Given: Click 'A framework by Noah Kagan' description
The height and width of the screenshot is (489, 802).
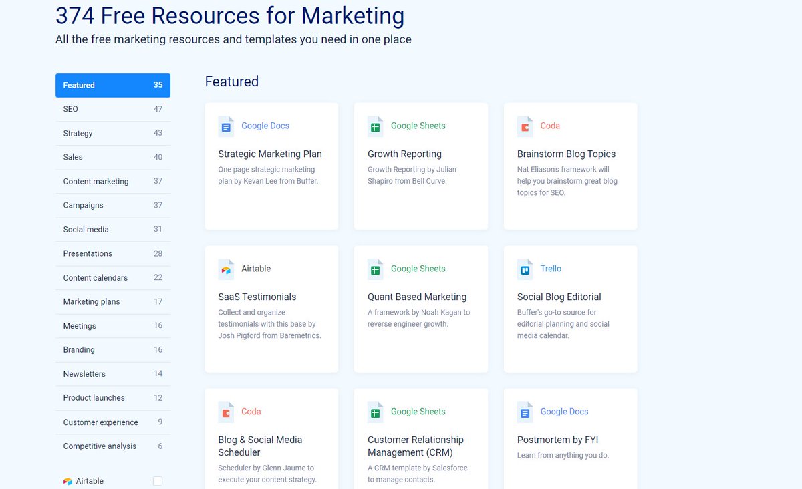Looking at the screenshot, I should point(418,318).
